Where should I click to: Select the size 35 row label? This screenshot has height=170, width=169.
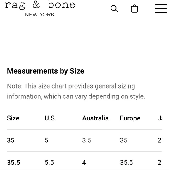click(11, 140)
